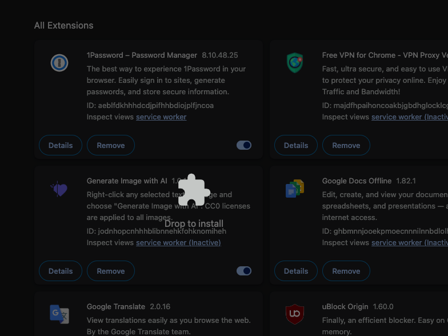Click the uBlock Origin title
The height and width of the screenshot is (336, 448).
tap(345, 306)
